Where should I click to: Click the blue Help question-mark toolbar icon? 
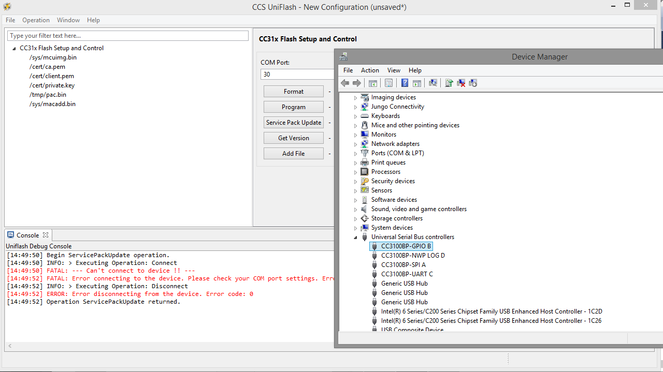click(405, 83)
